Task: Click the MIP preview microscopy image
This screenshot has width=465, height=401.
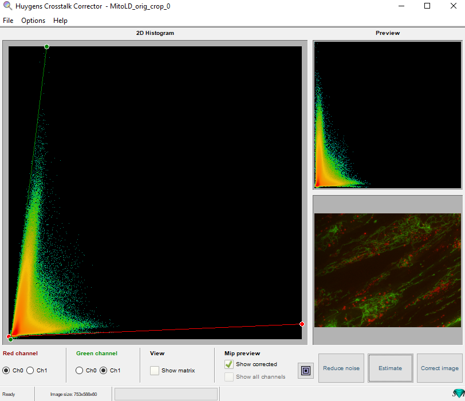Action: point(387,270)
